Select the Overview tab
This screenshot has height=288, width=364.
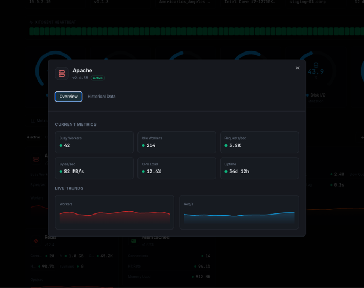pyautogui.click(x=69, y=97)
